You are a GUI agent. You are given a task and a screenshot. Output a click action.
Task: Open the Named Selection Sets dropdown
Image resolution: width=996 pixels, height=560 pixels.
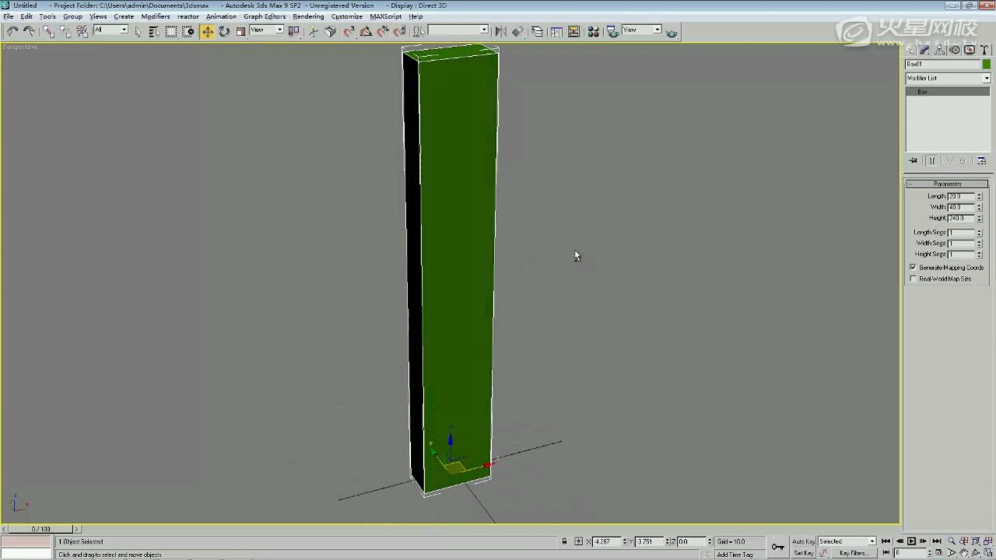[x=459, y=30]
